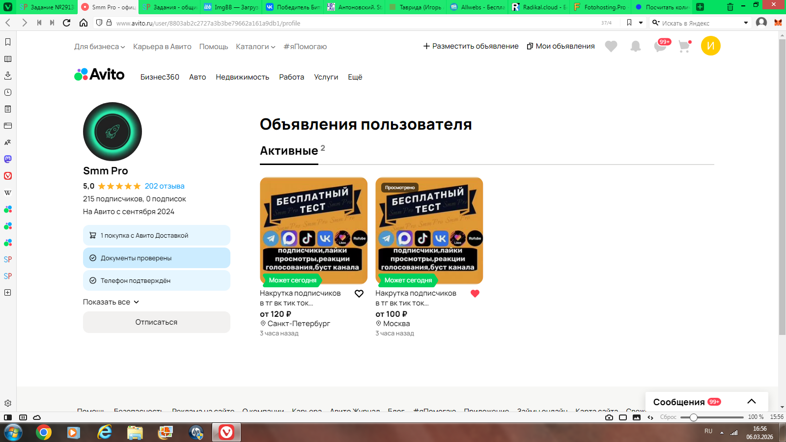Open the Услуги category
This screenshot has width=786, height=442.
pyautogui.click(x=326, y=77)
